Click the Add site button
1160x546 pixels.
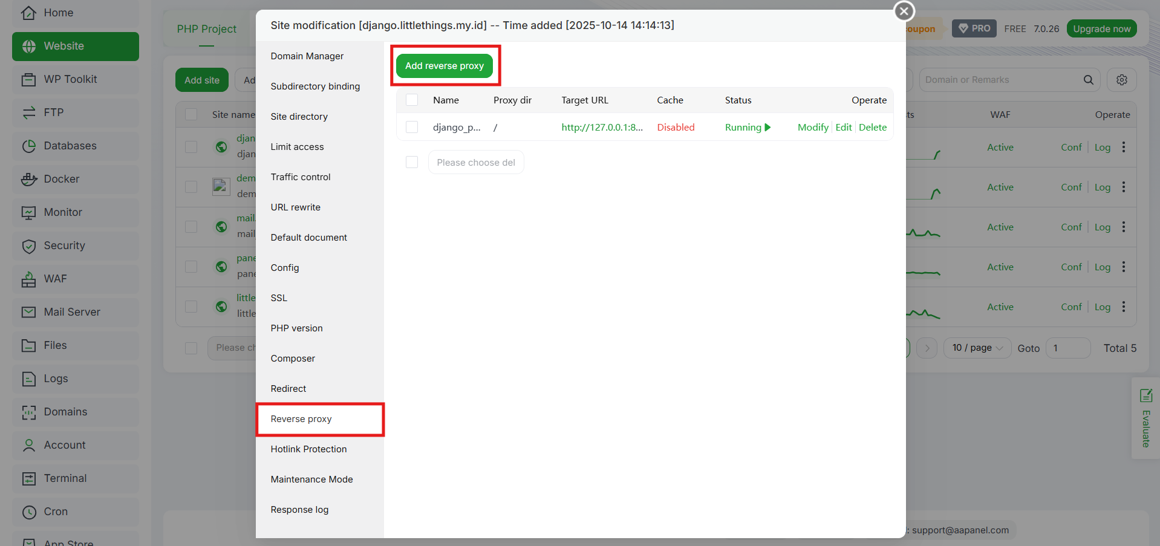tap(202, 80)
